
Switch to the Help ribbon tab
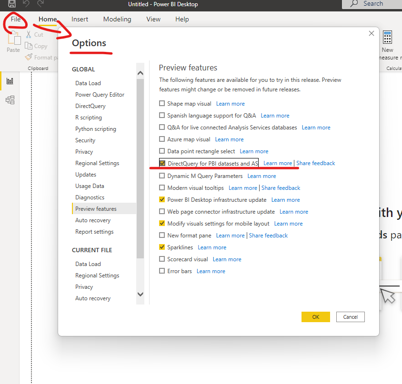tap(182, 19)
